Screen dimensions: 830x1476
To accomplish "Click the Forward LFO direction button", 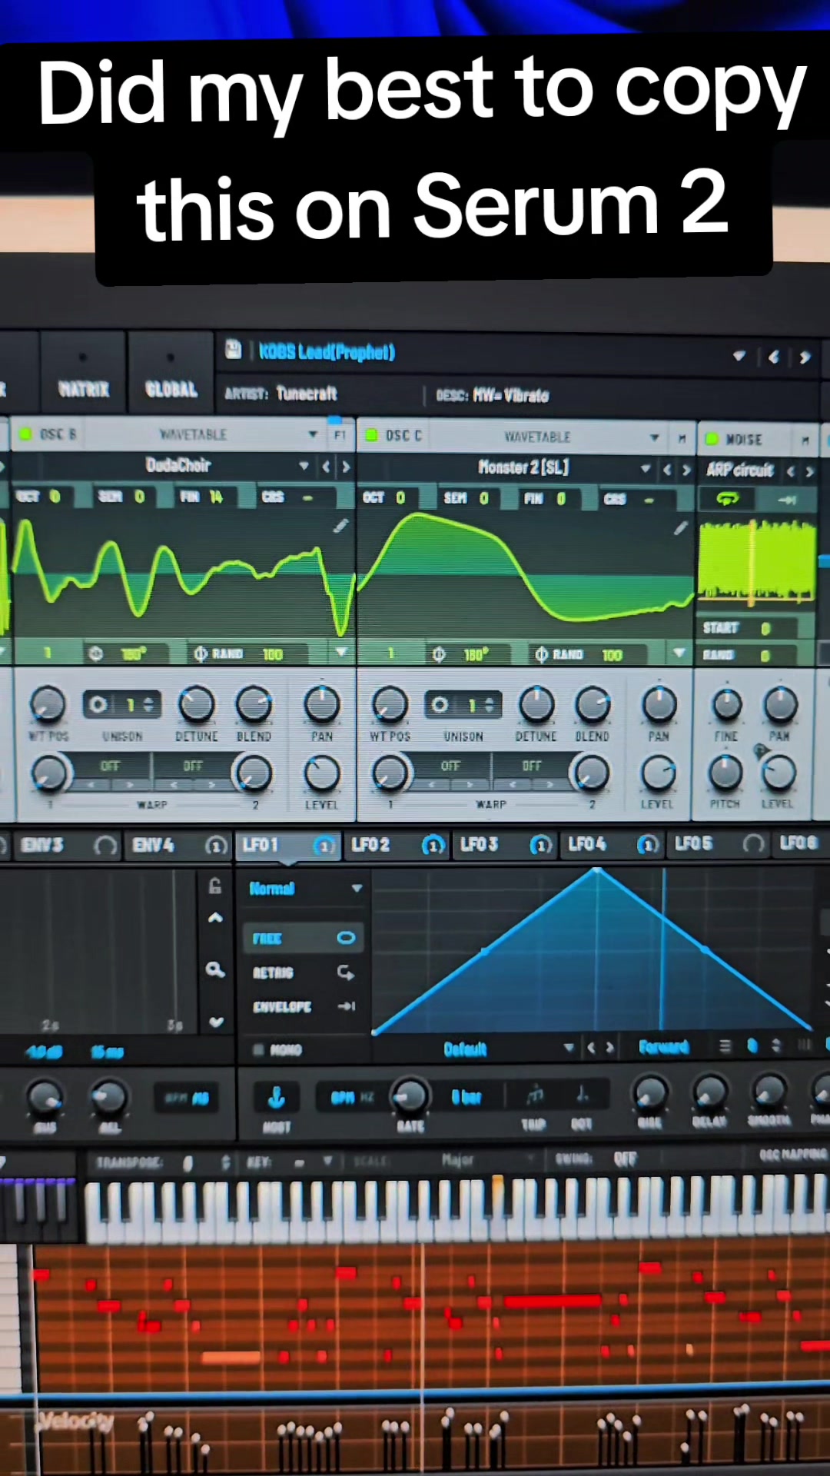I will click(664, 1047).
